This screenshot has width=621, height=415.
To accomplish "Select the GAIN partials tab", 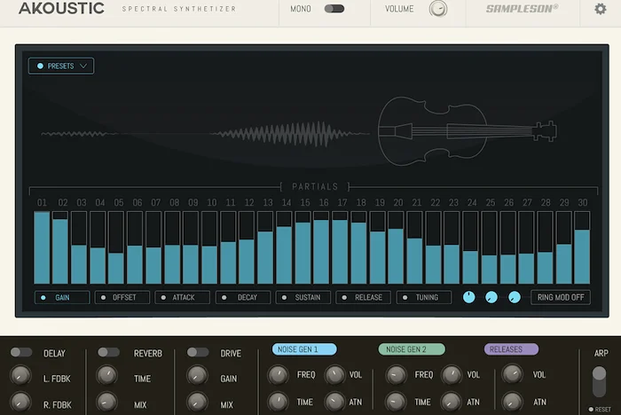I will coord(62,297).
